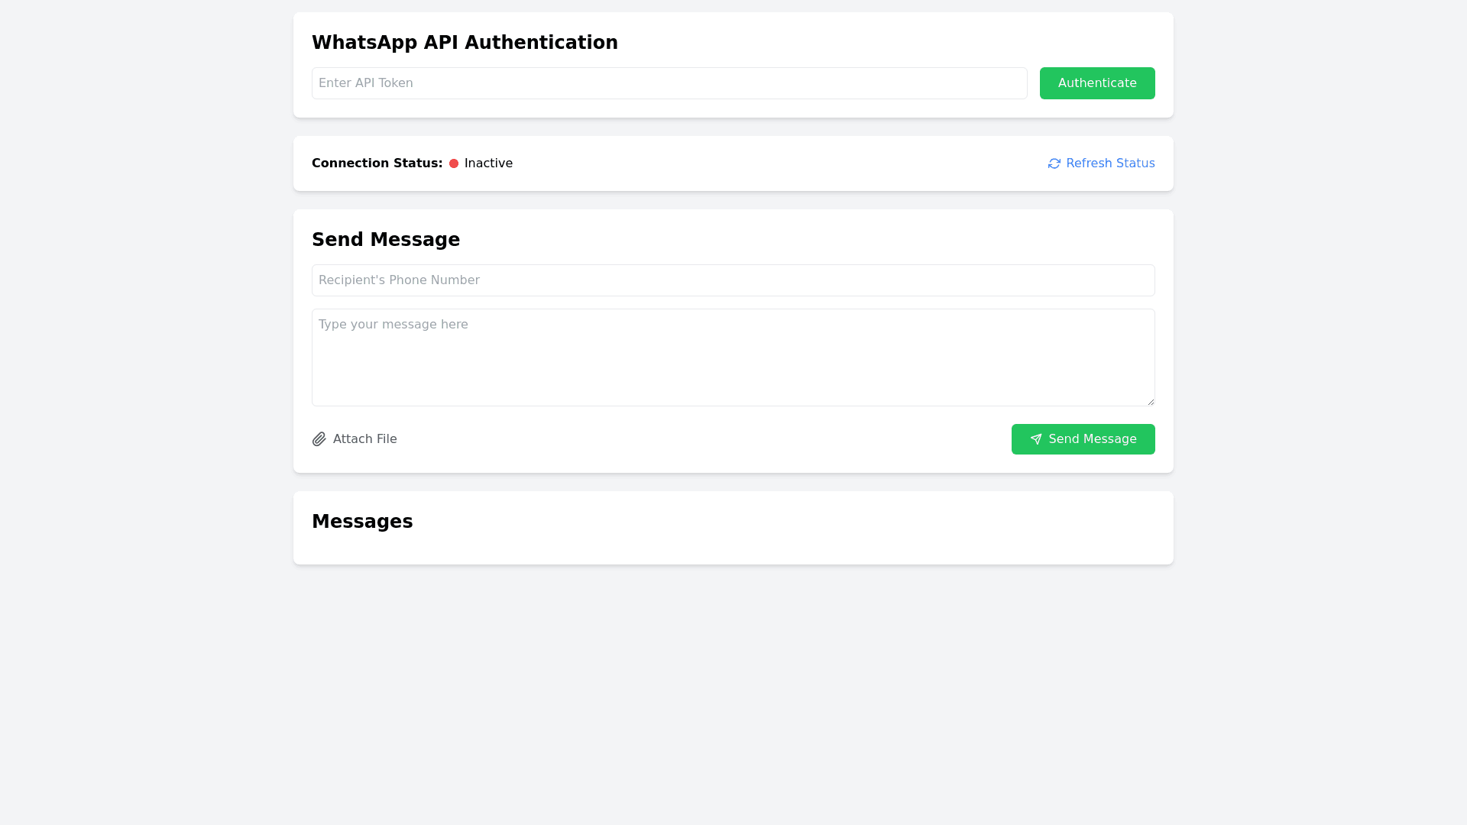Focus the Enter API Token field

[669, 83]
